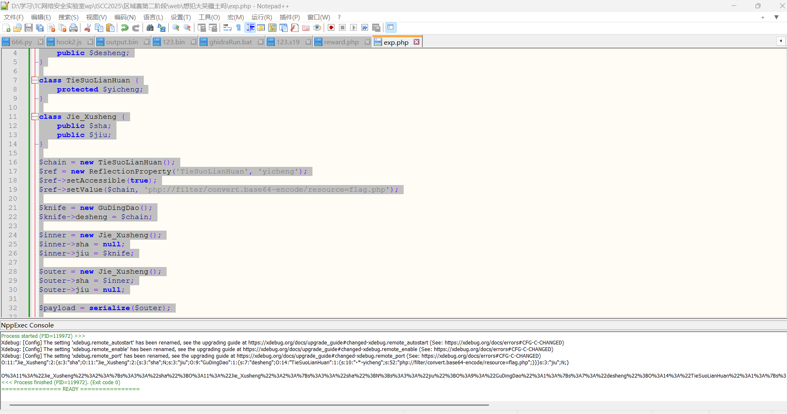Toggle the NppExec console icon
Viewport: 787px width, 414px height.
tap(391, 28)
